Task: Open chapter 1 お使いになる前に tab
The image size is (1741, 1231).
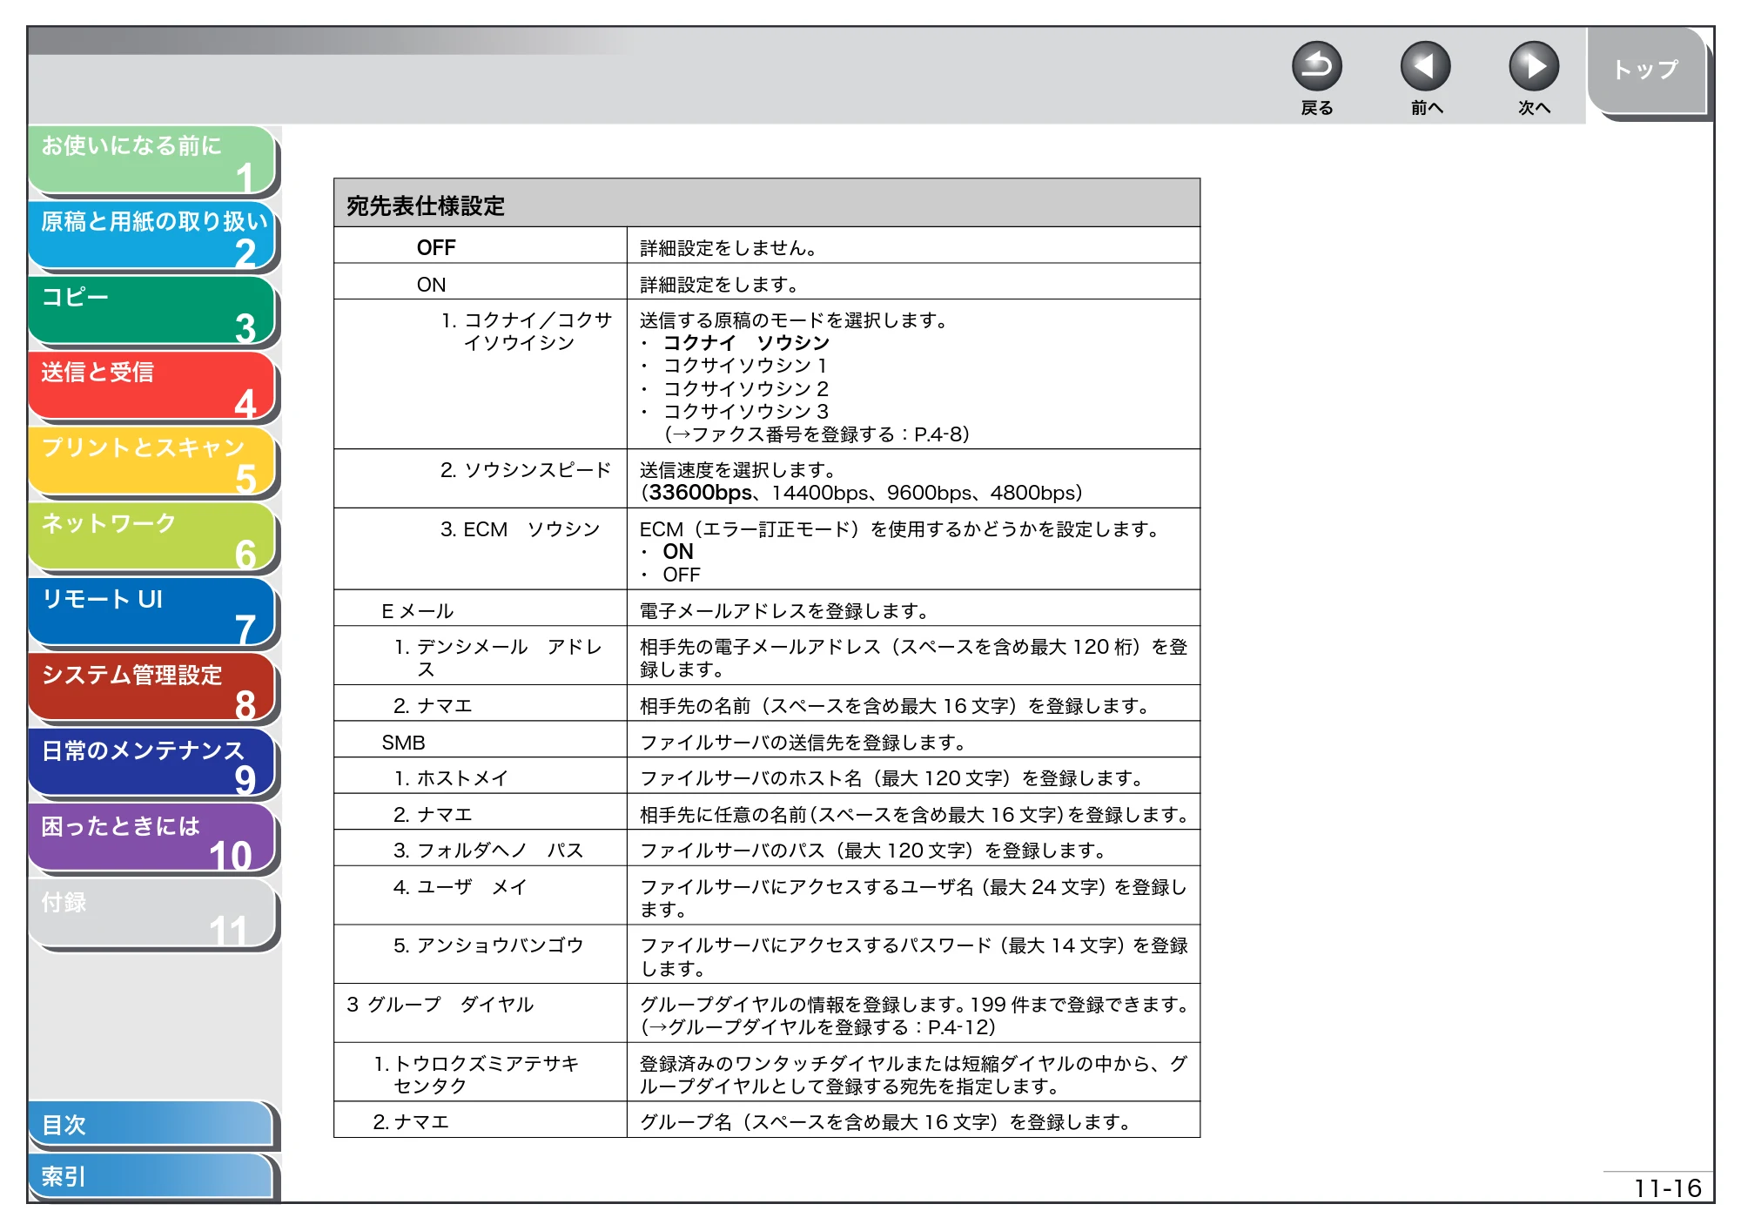Action: pos(152,160)
